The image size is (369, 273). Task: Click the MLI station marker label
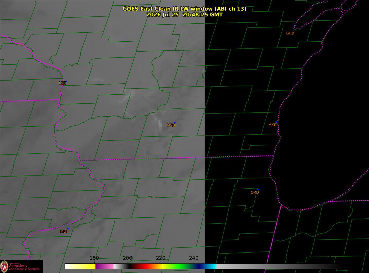point(64,231)
